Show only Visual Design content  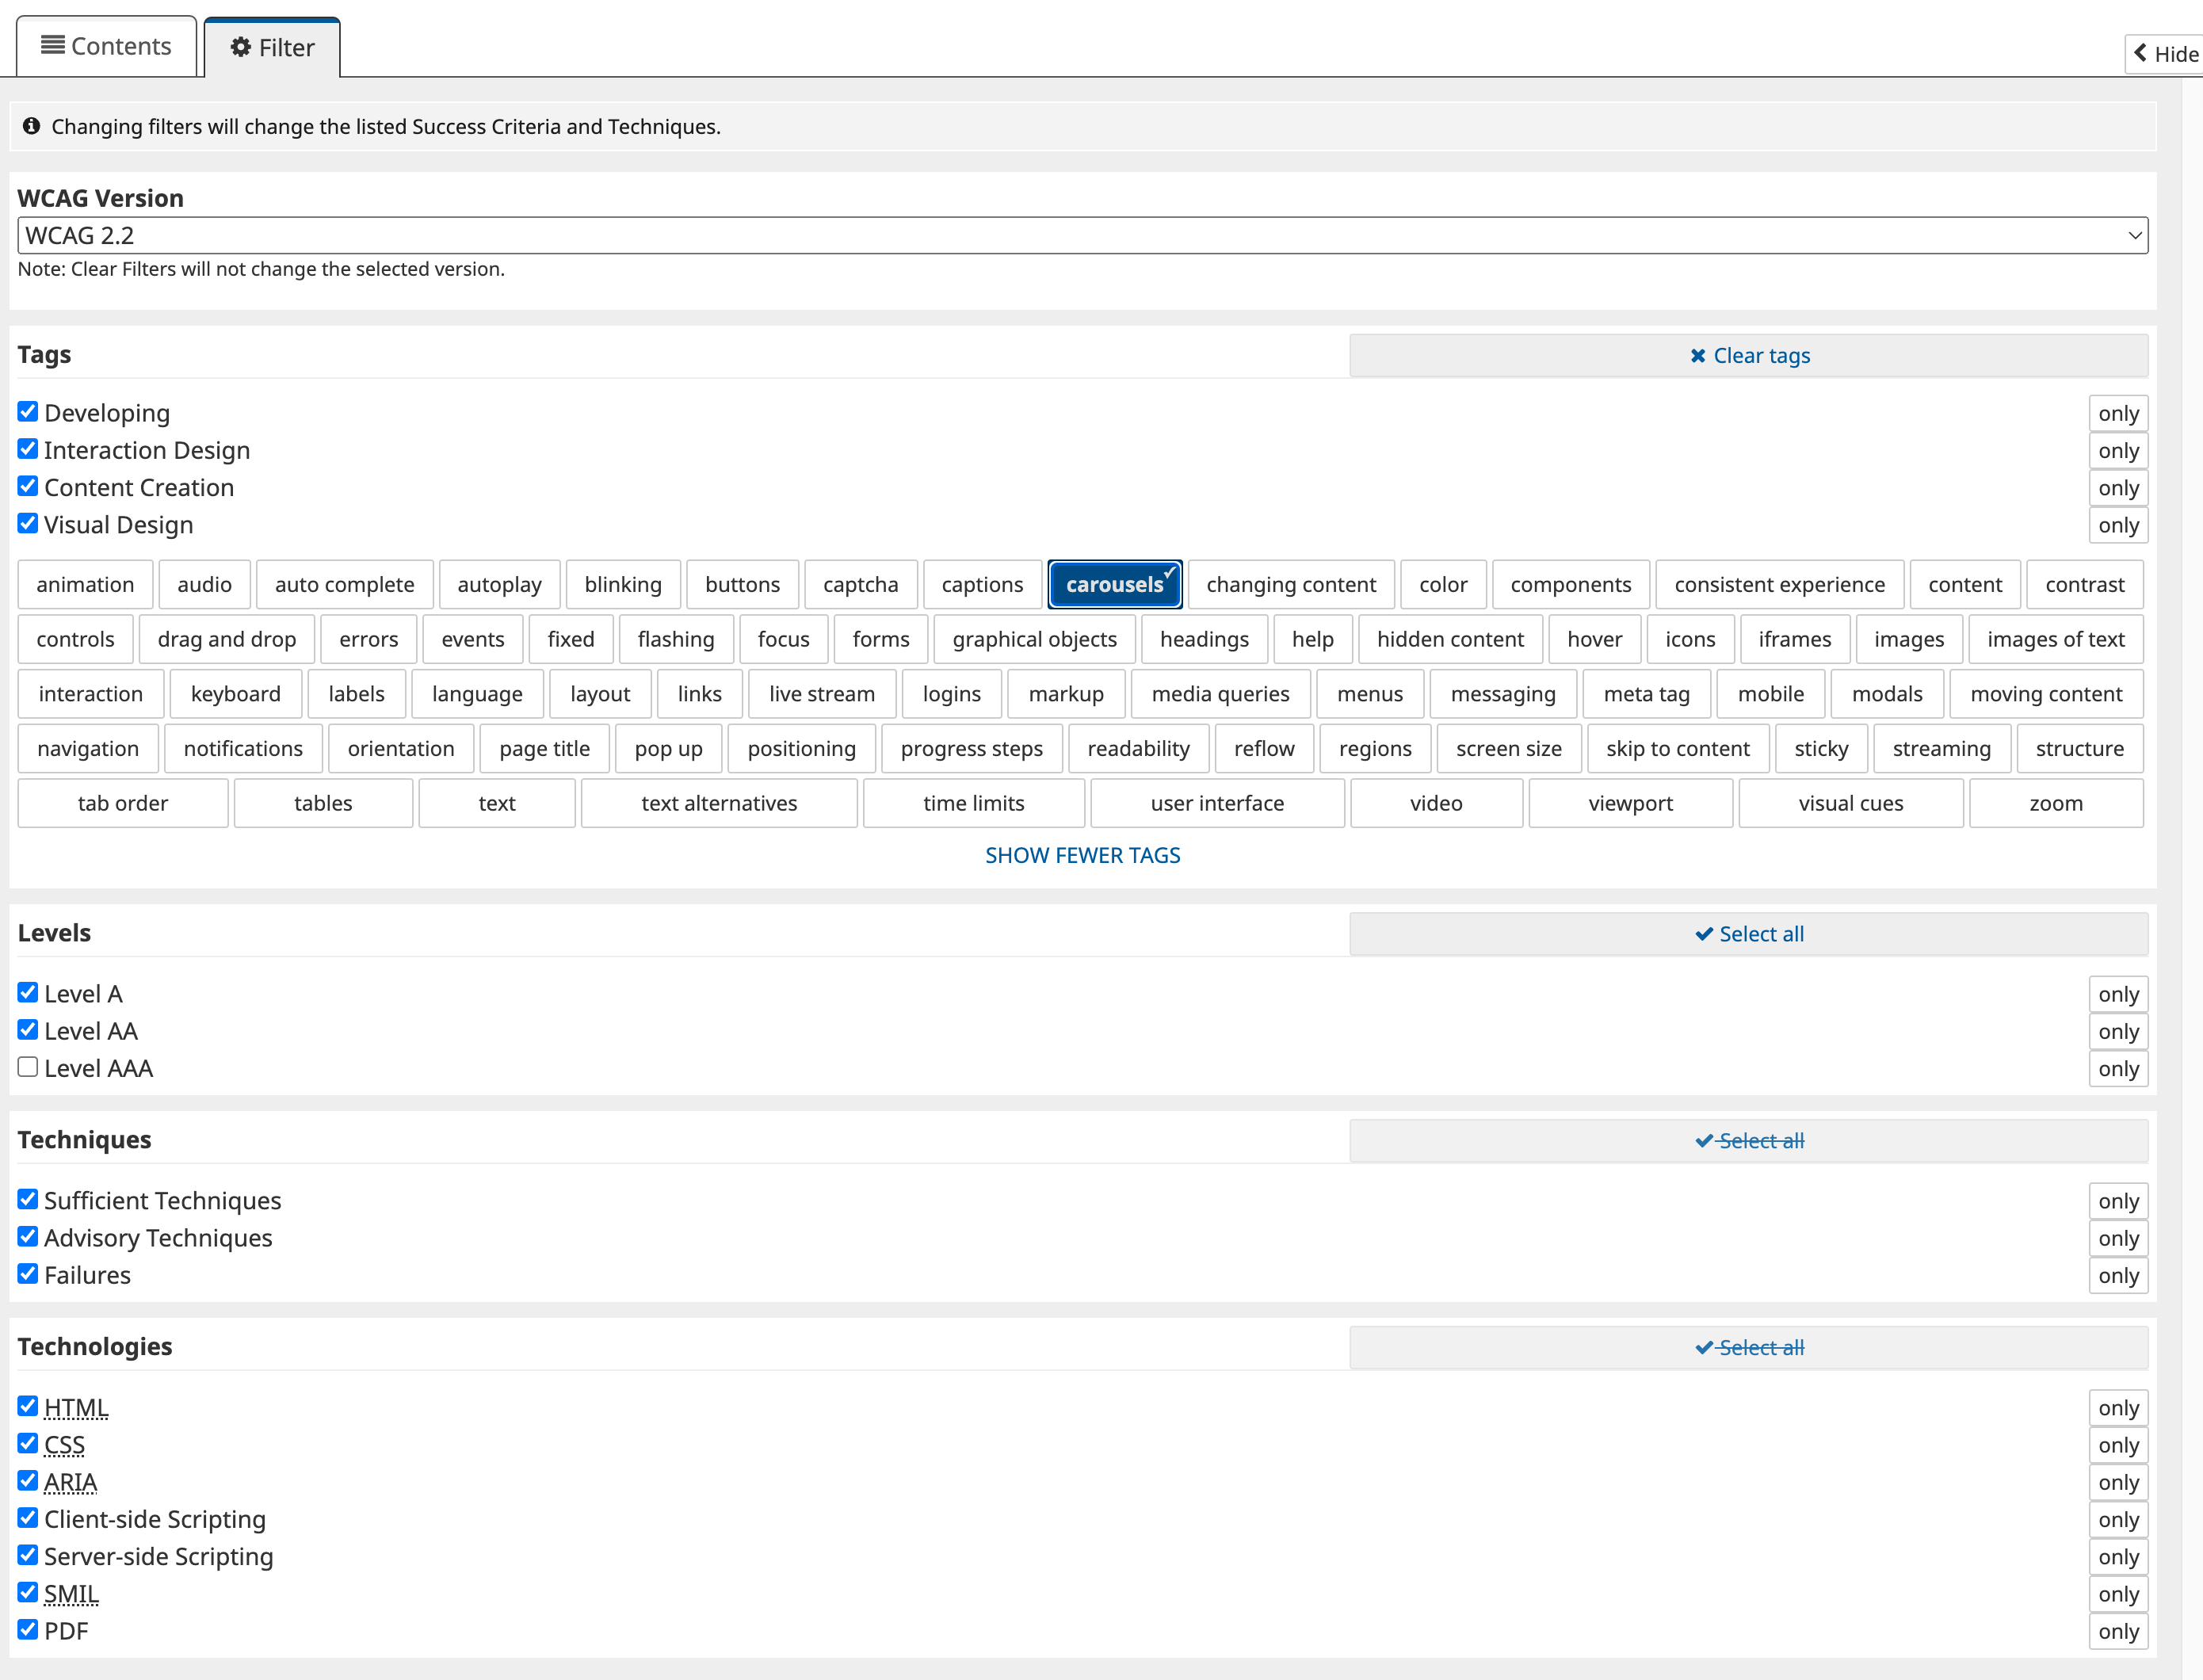point(2119,525)
